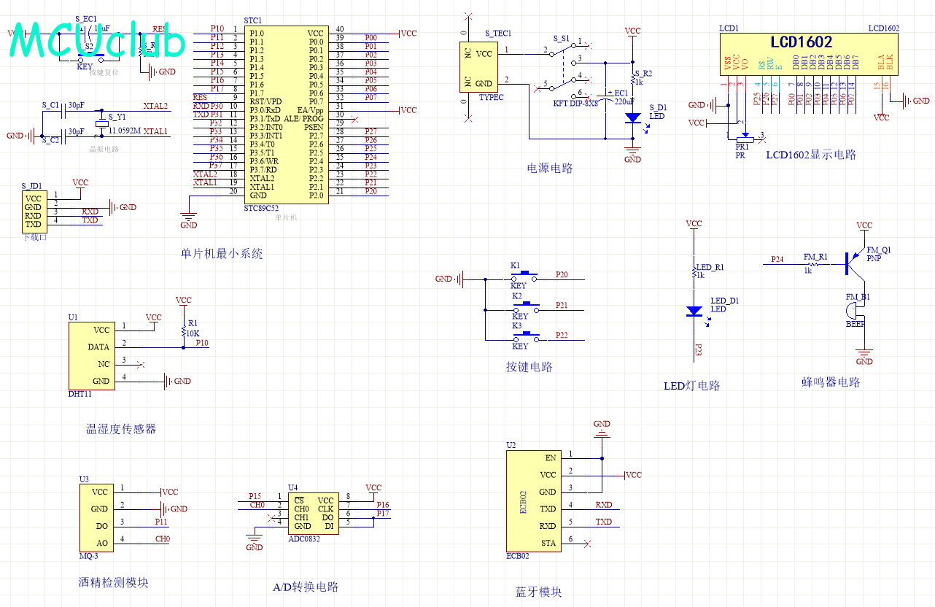Select the DHT11 sensor block
Image resolution: width=935 pixels, height=607 pixels.
[x=91, y=355]
